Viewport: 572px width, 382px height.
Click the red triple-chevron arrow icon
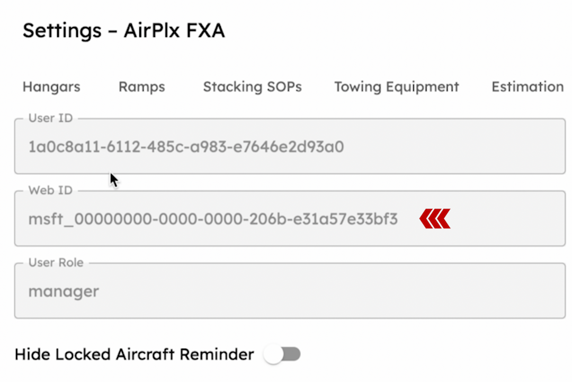[435, 219]
